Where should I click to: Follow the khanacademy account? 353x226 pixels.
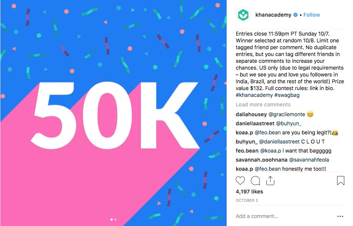coord(311,15)
